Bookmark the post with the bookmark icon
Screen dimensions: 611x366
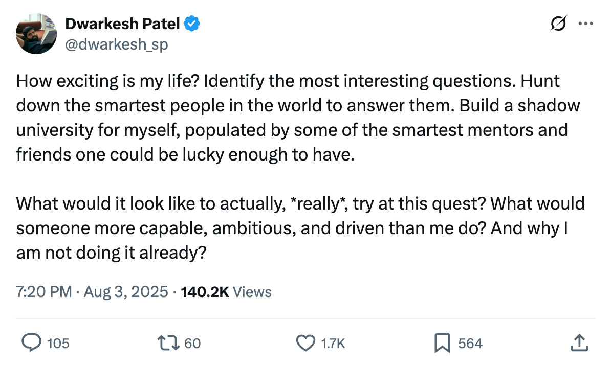442,343
